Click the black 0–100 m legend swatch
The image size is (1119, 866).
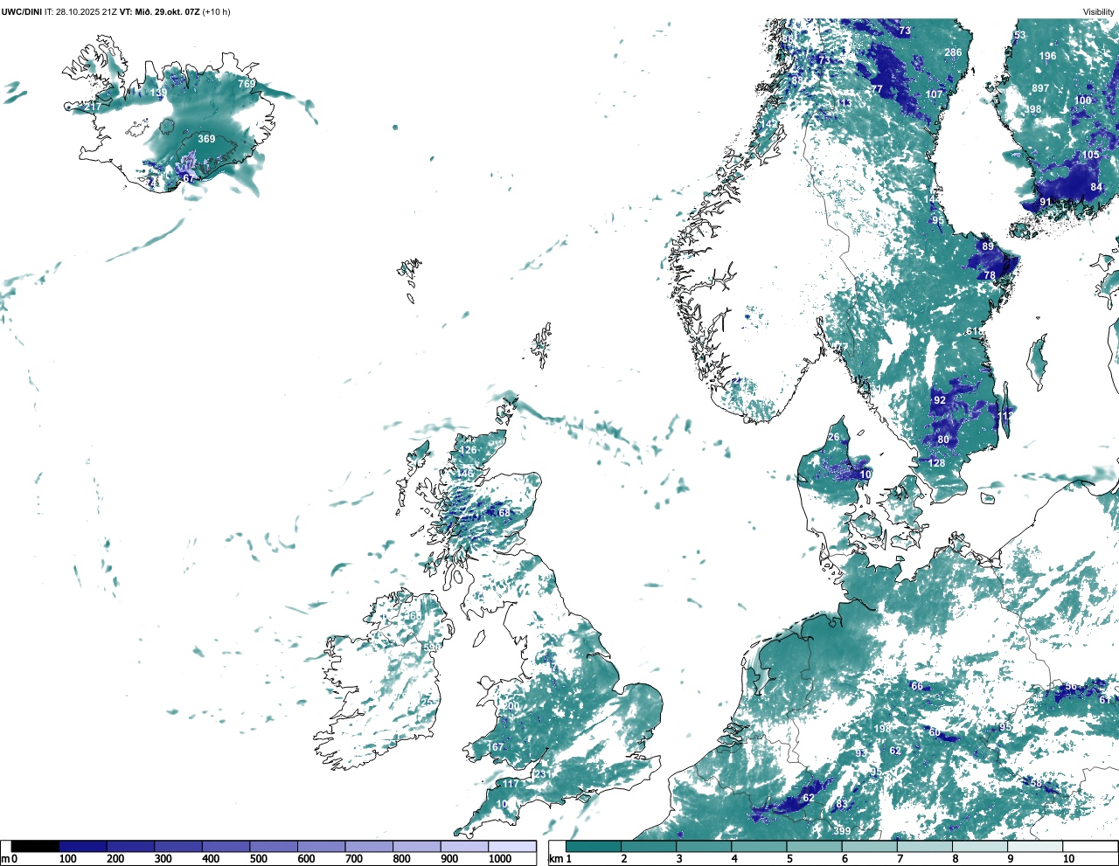[x=35, y=846]
